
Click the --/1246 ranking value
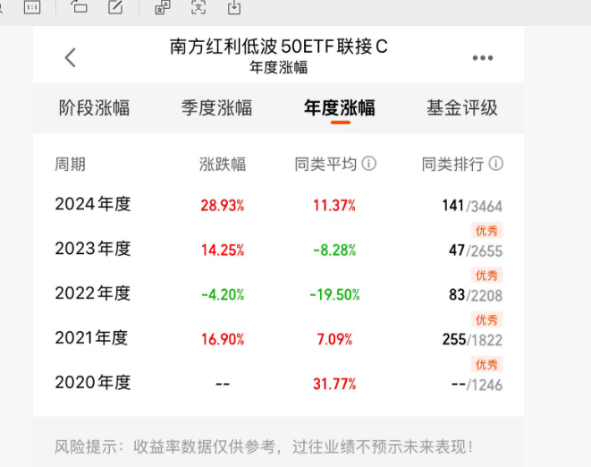click(477, 385)
